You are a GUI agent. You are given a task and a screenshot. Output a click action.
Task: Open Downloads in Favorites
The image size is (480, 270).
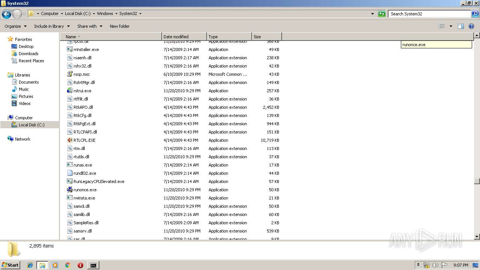tap(28, 54)
